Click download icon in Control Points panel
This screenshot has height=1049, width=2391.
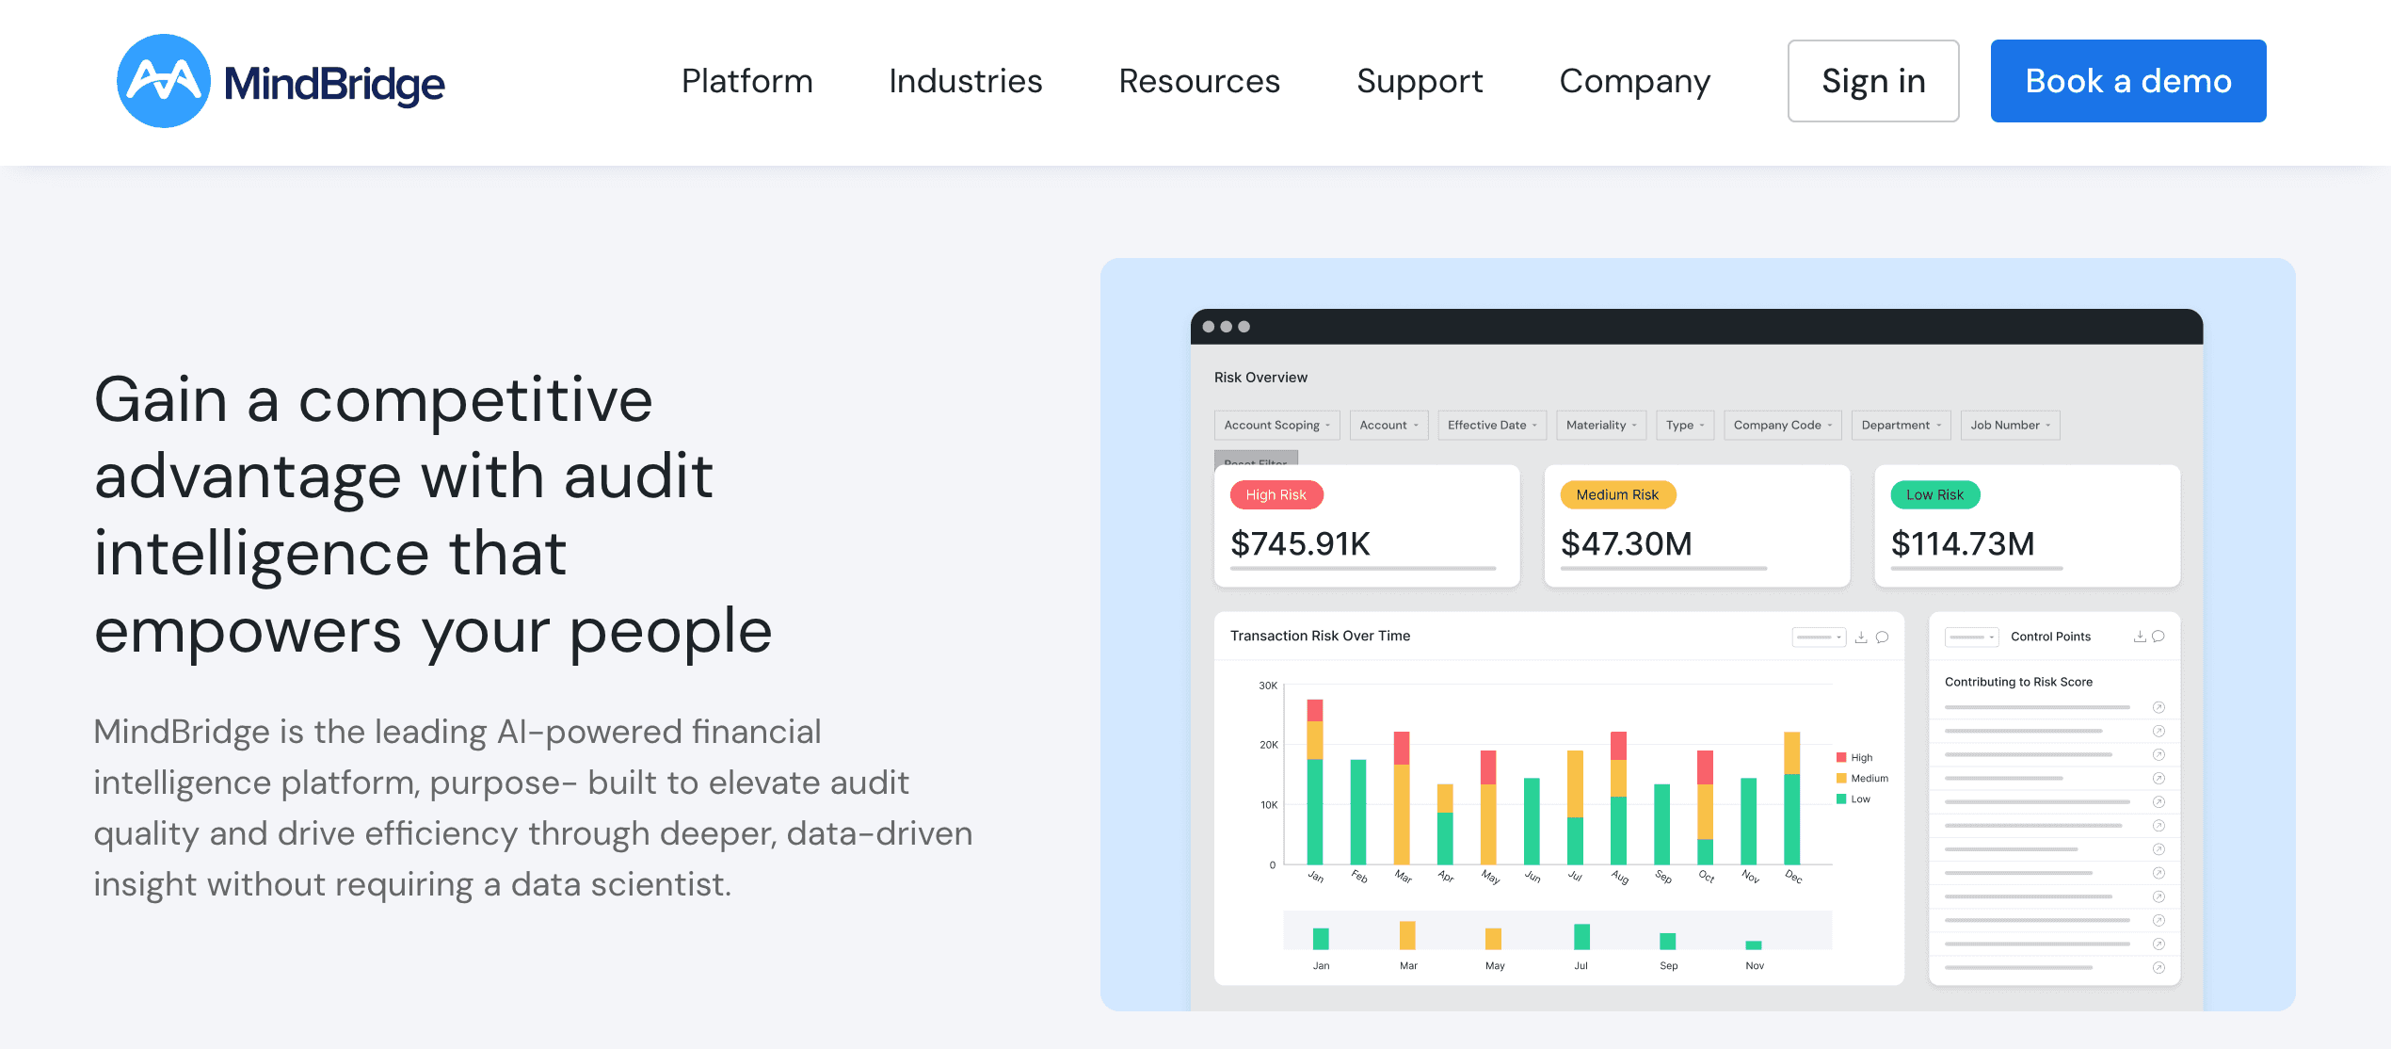(2139, 637)
